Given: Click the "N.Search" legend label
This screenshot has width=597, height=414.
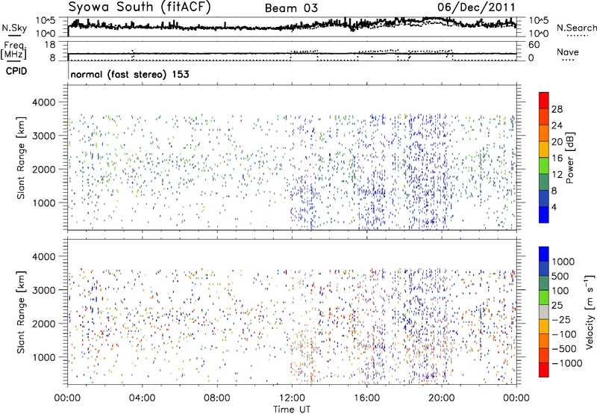Looking at the screenshot, I should pos(576,28).
